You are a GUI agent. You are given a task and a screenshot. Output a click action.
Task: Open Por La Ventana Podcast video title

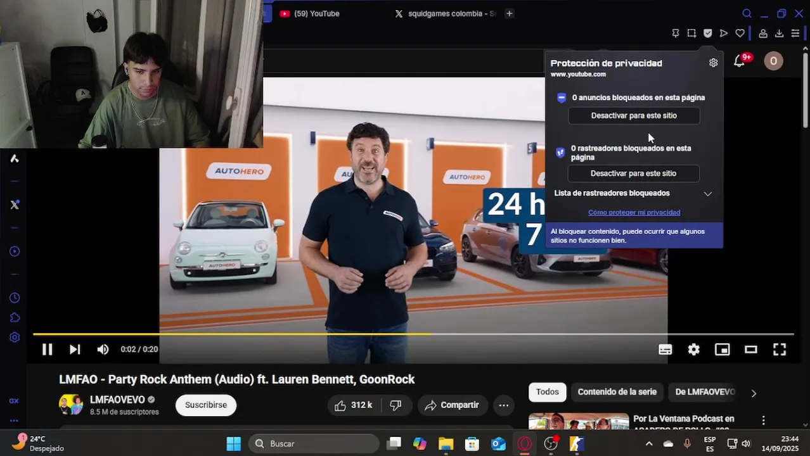click(683, 422)
